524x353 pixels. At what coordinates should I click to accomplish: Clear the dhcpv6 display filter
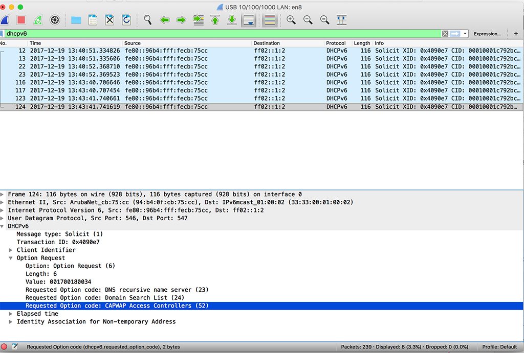(445, 33)
